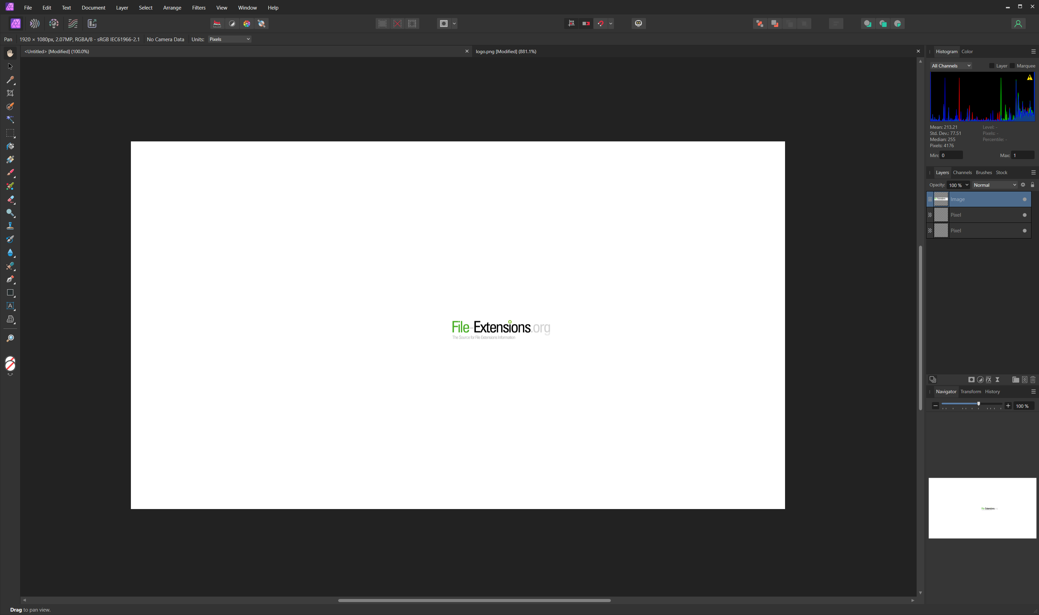This screenshot has height=615, width=1039.
Task: Toggle Snapping magnet in toolbar
Action: tap(600, 24)
